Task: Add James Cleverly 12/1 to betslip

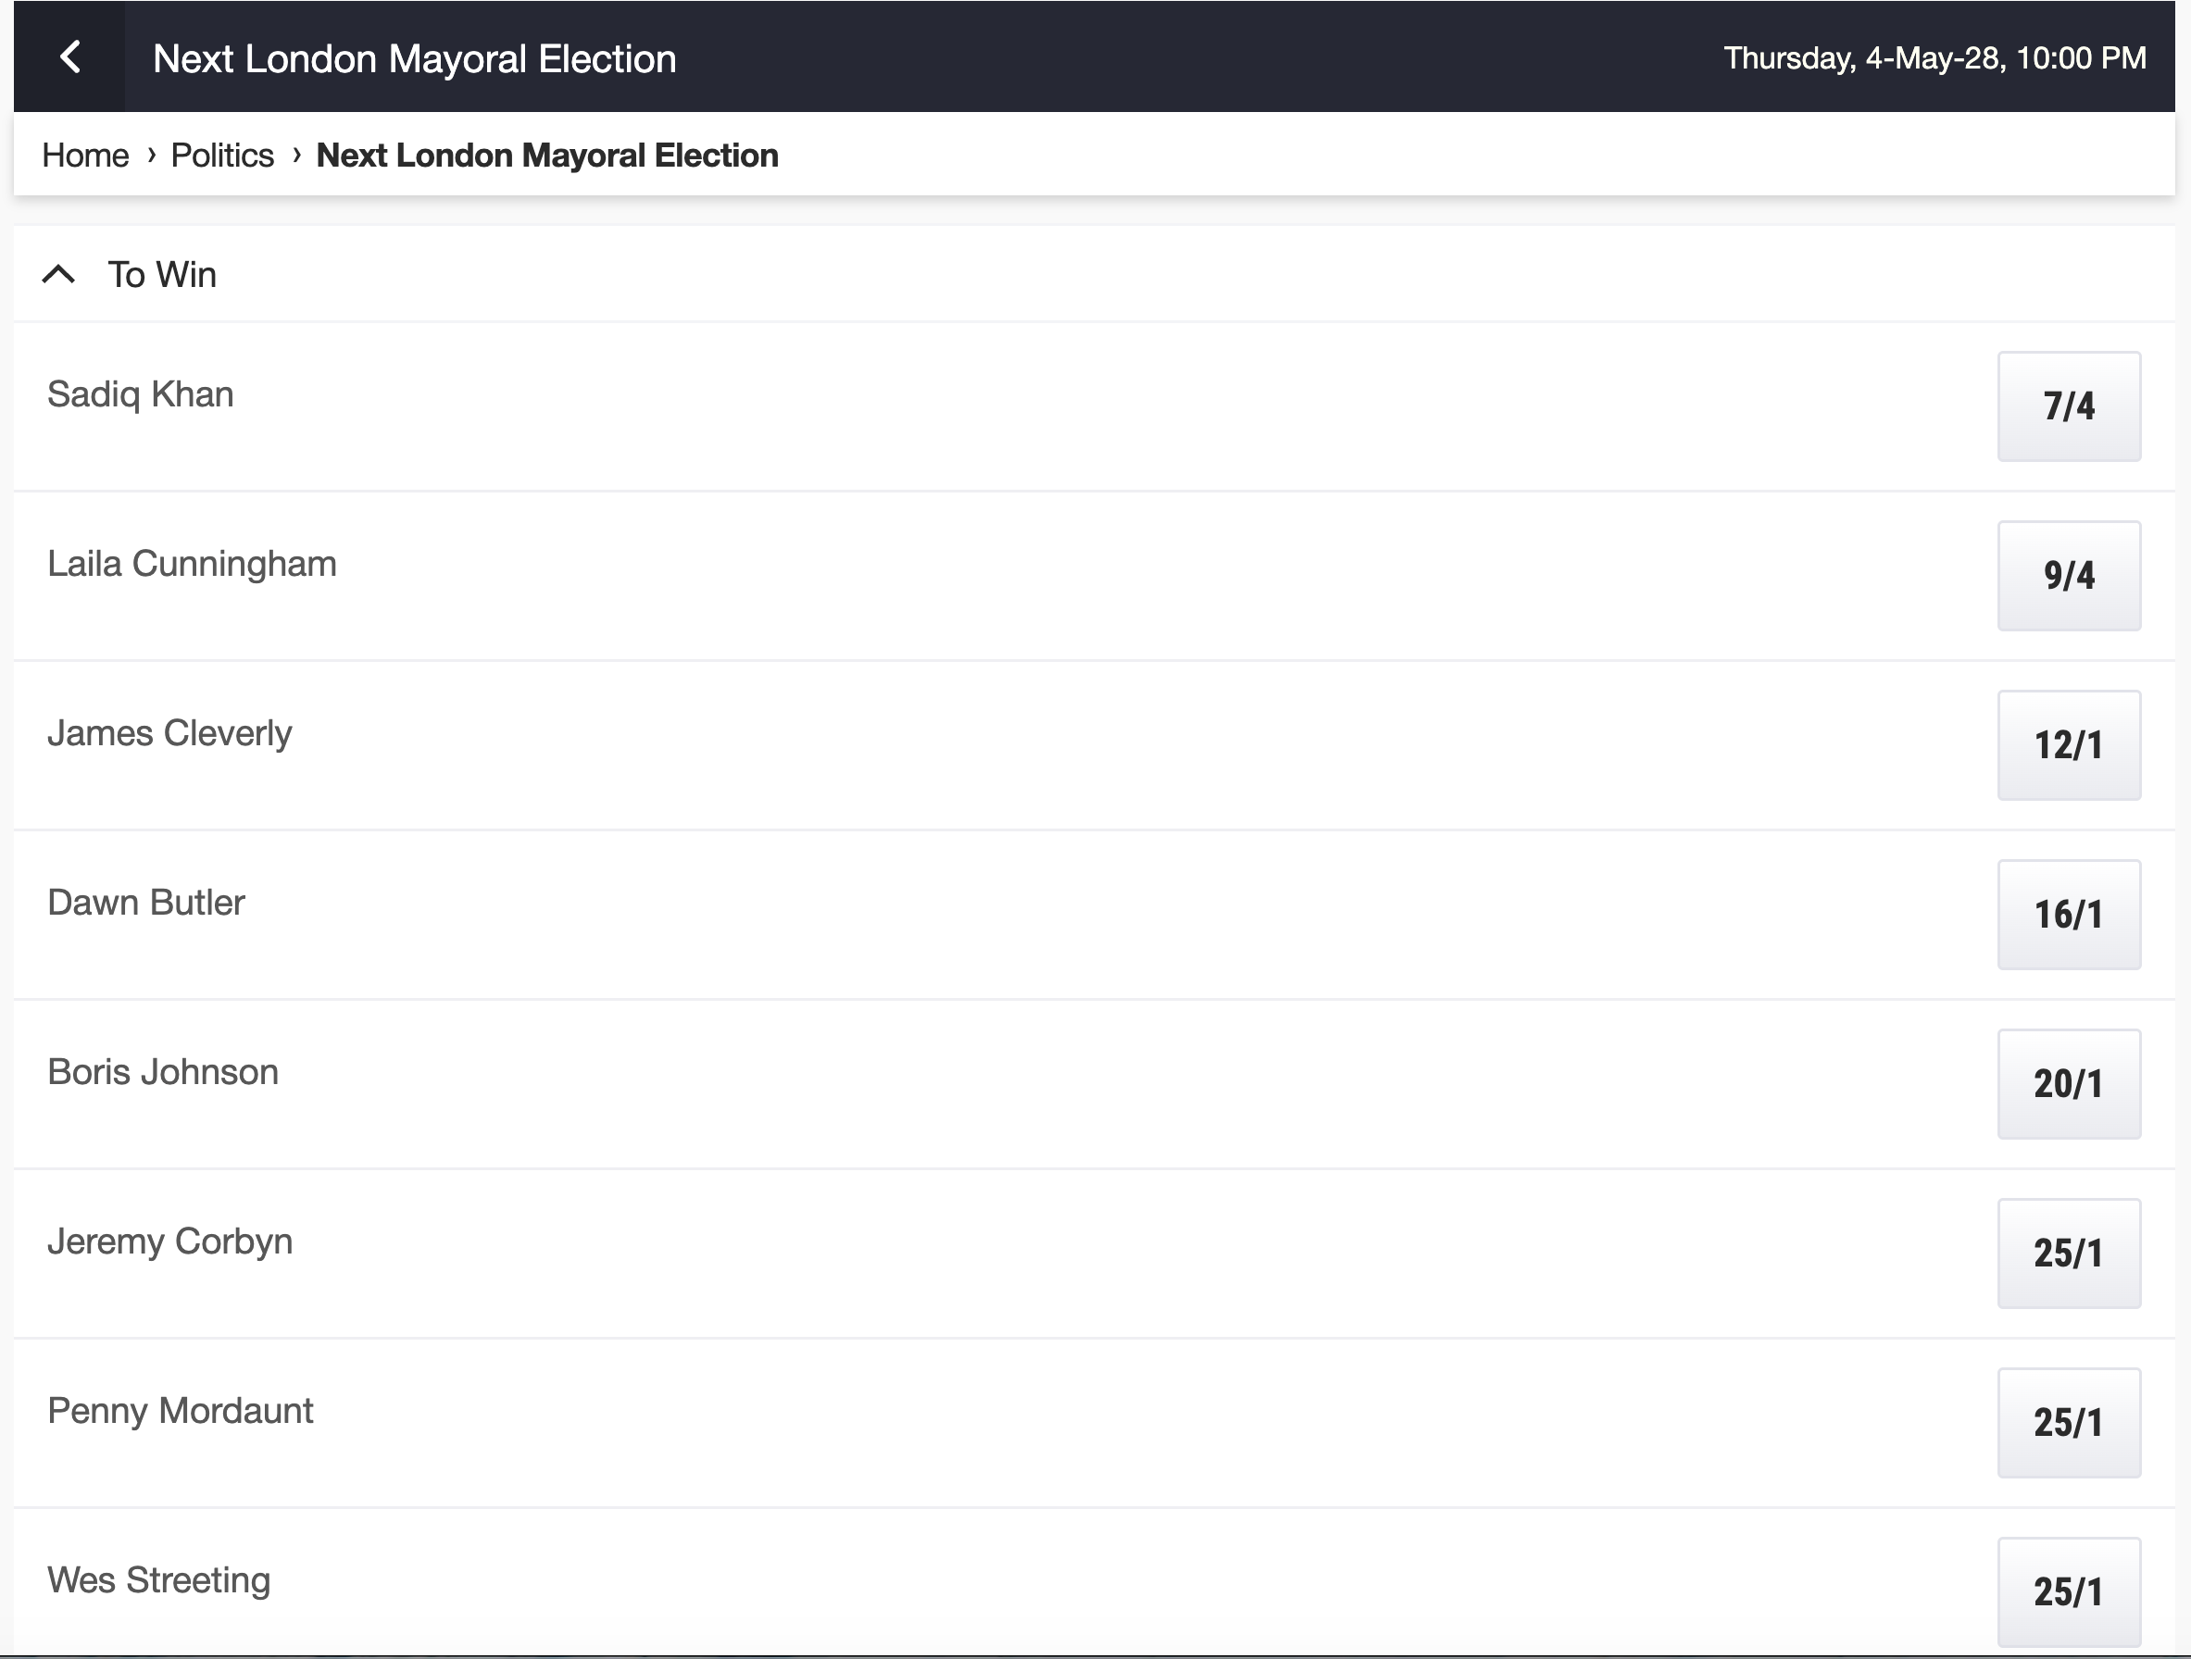Action: click(2068, 745)
